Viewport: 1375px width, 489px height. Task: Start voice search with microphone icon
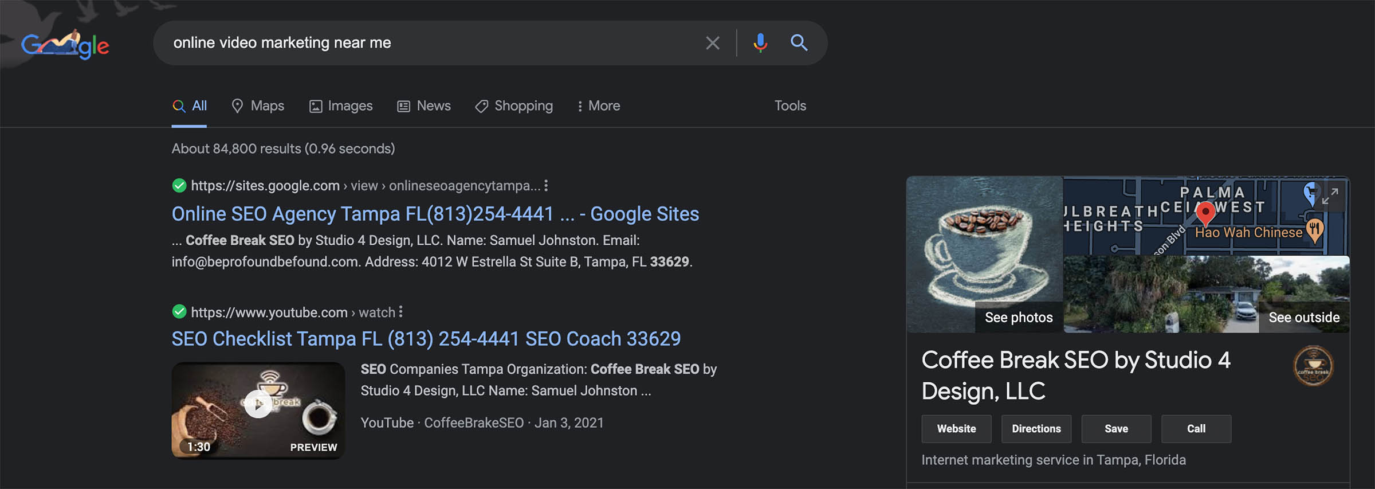pos(760,43)
